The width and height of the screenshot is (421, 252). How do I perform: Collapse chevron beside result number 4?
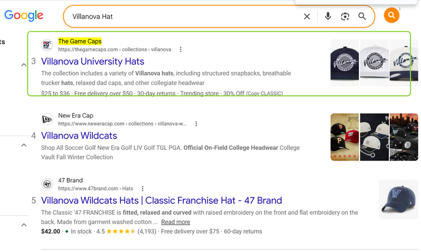point(24,145)
